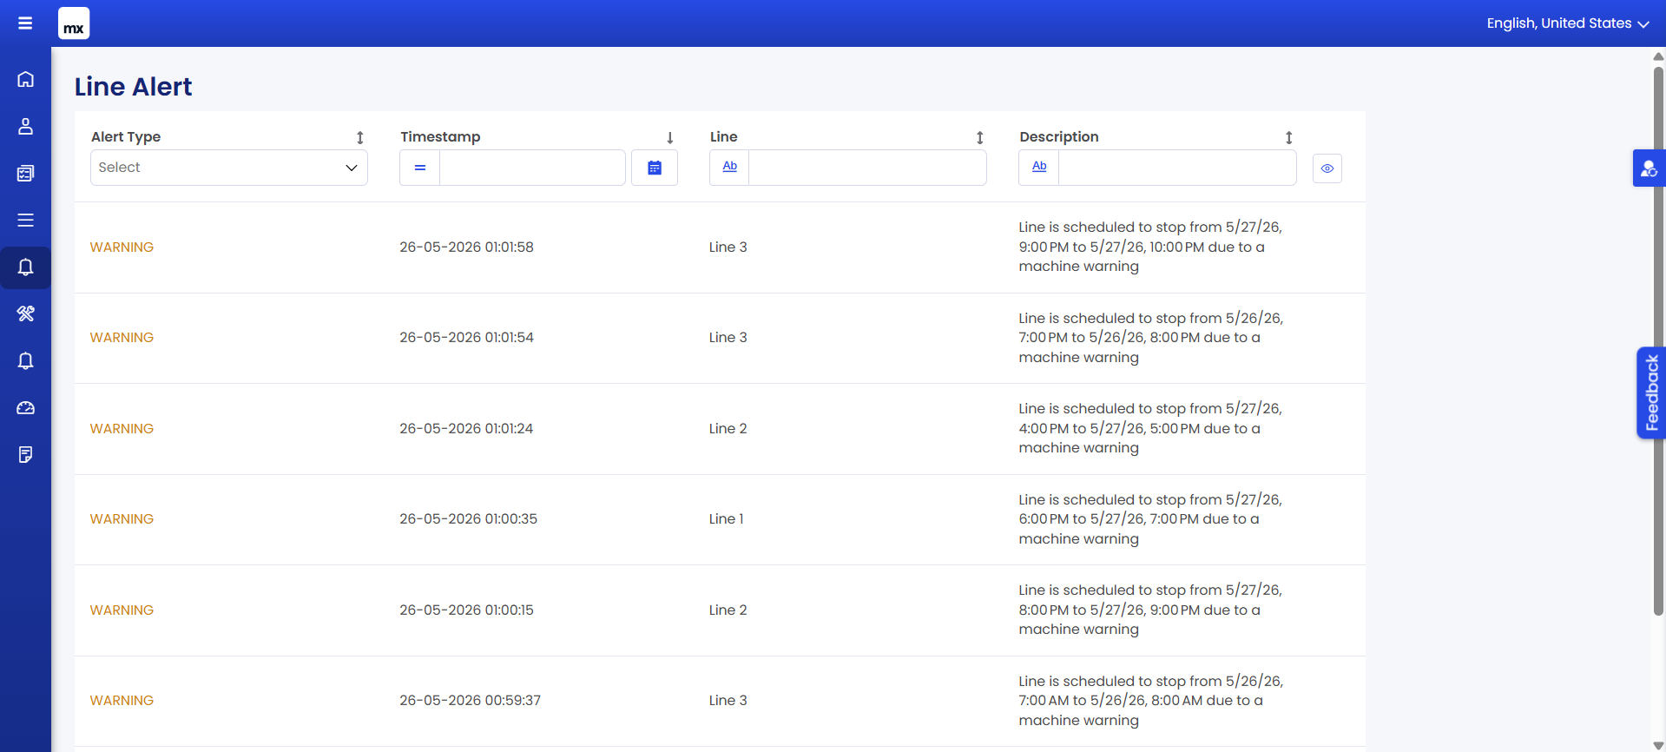Change the Timestamp equals filter operator
This screenshot has height=752, width=1666.
420,168
